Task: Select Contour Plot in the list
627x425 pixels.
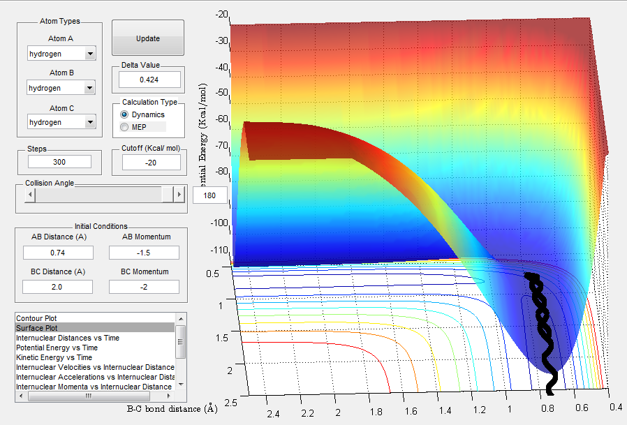Action: click(x=95, y=318)
